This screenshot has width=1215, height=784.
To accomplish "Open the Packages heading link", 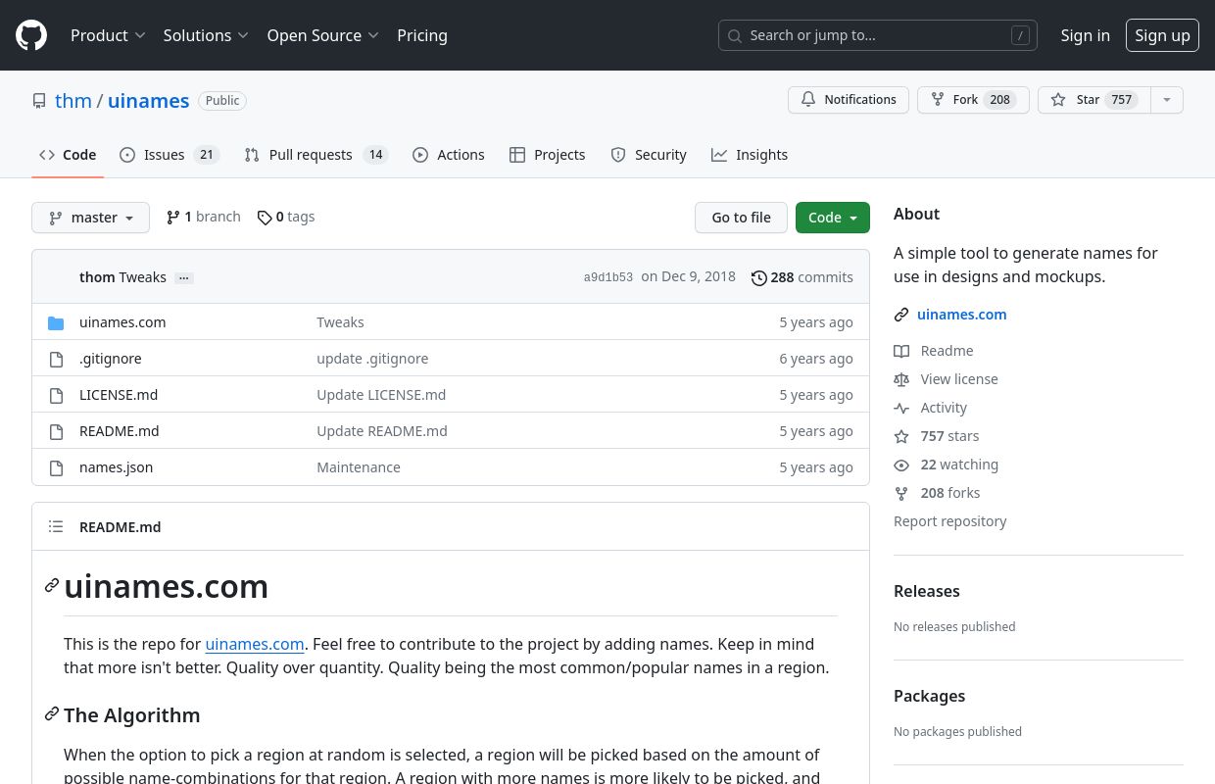I will [929, 696].
